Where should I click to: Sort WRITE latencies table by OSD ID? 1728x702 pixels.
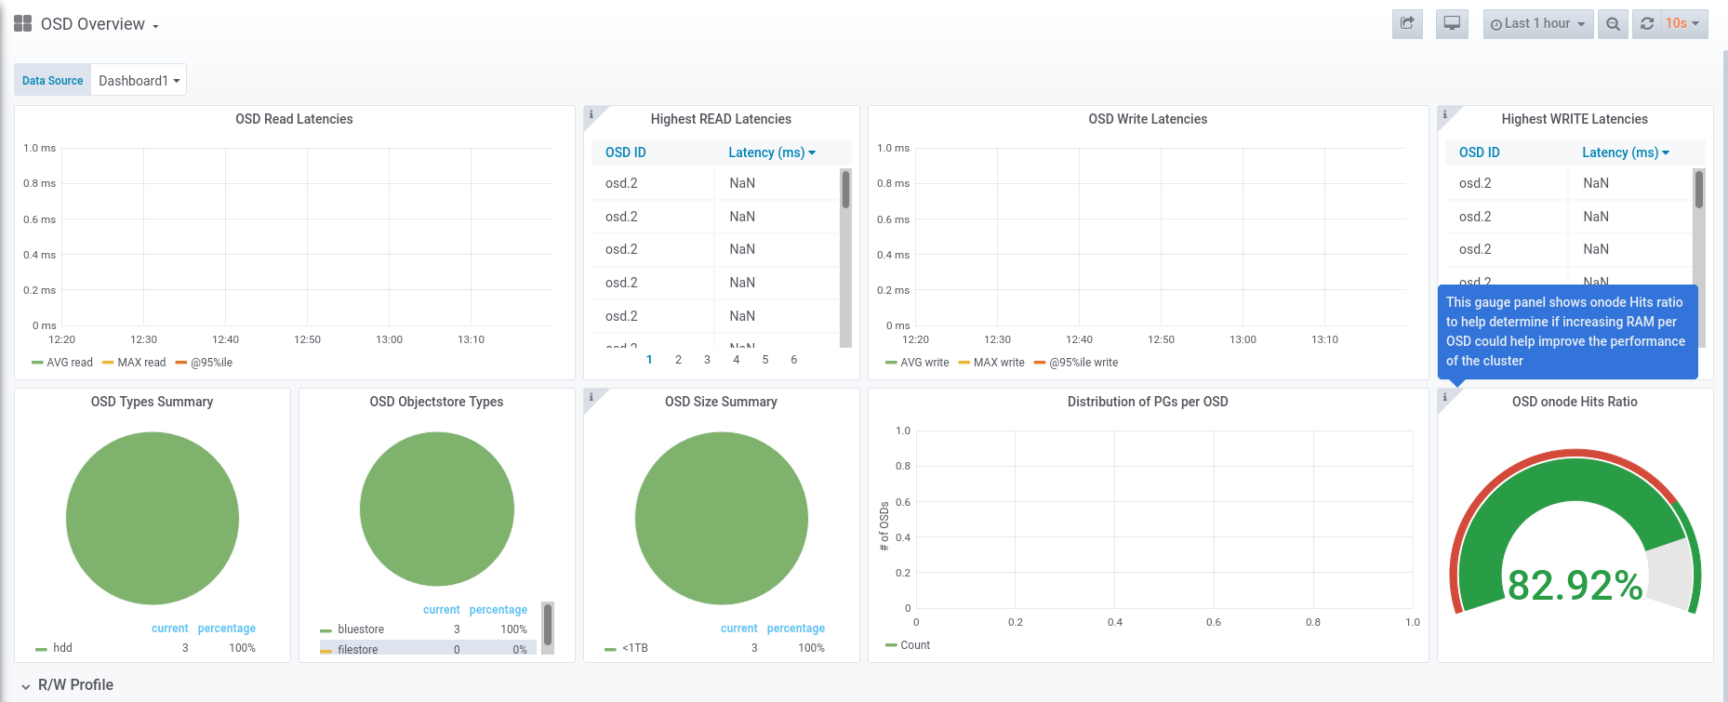[1479, 152]
